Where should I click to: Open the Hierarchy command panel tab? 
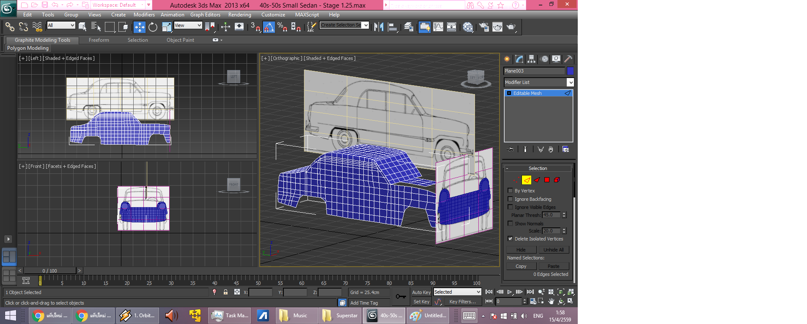(x=532, y=59)
